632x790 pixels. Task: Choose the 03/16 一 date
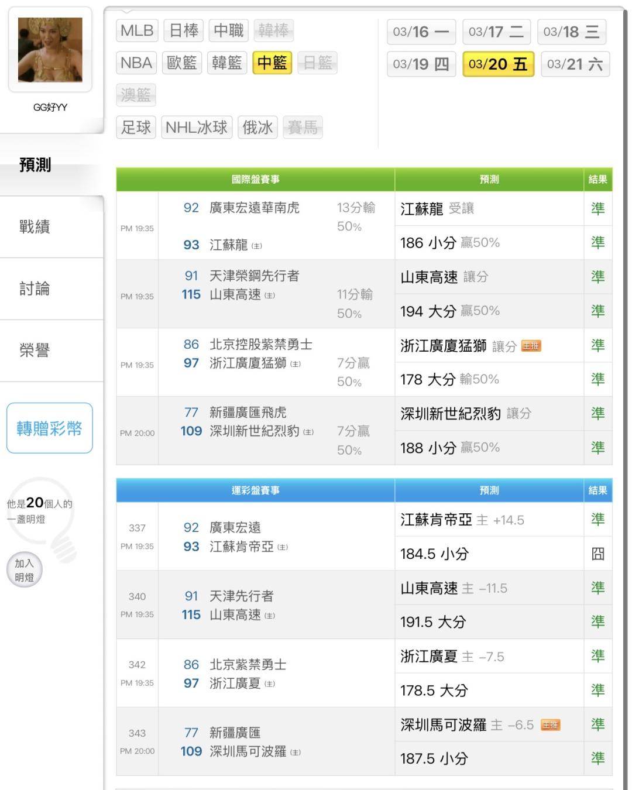coord(421,32)
